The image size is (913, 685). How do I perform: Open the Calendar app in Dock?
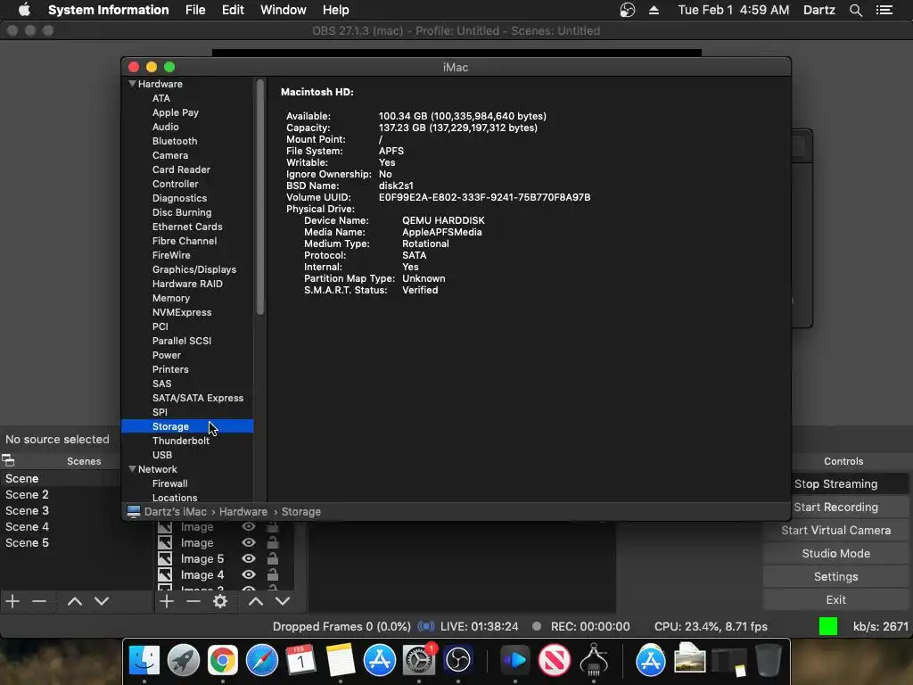coord(301,660)
